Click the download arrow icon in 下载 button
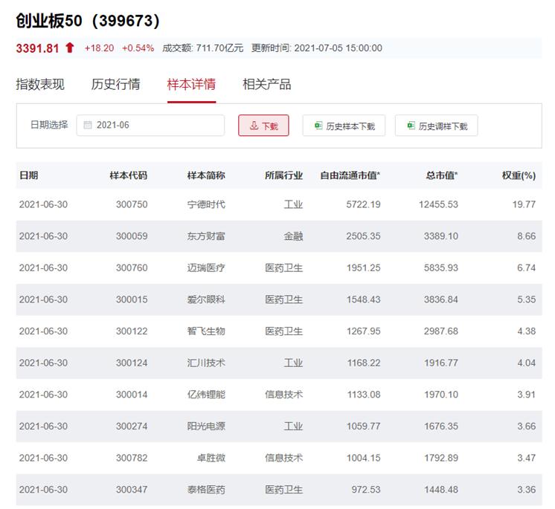Viewport: 555px width, 509px height. click(254, 126)
